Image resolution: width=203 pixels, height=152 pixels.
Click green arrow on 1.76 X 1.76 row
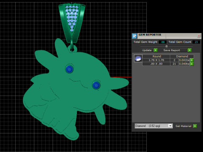point(192,60)
